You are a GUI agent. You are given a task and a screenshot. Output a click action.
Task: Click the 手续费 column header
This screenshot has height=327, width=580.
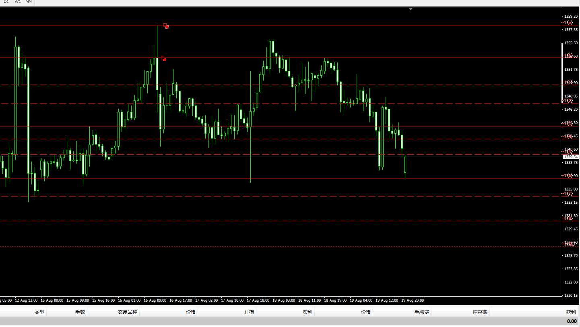pos(422,312)
